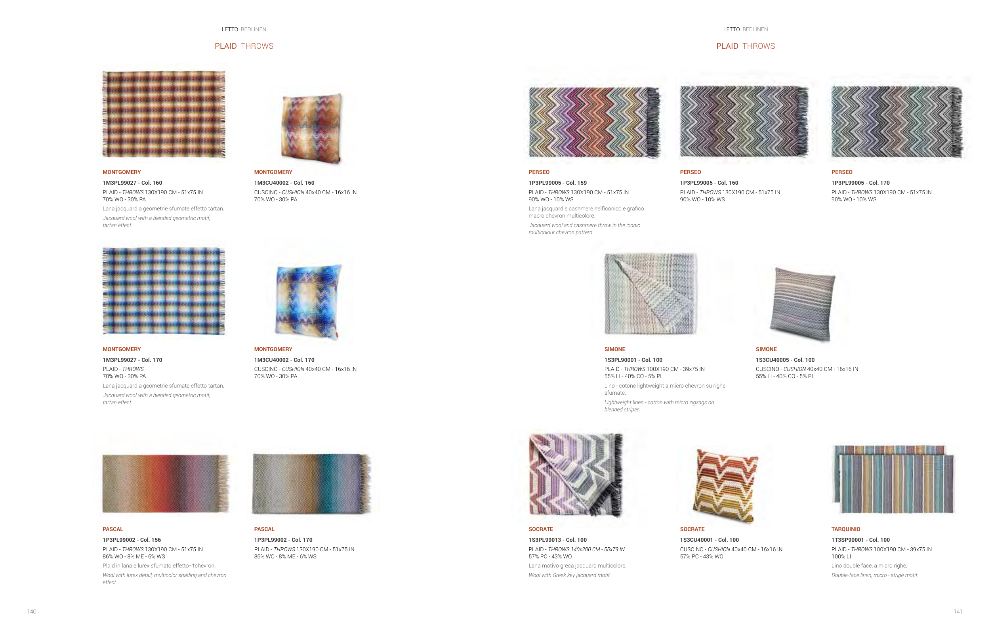Click the SIMONE throw product name
The image size is (990, 644).
[x=615, y=350]
